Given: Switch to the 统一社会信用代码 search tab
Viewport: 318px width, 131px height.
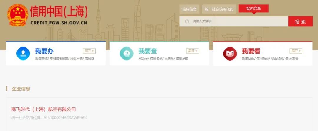Looking at the screenshot, I should point(219,9).
